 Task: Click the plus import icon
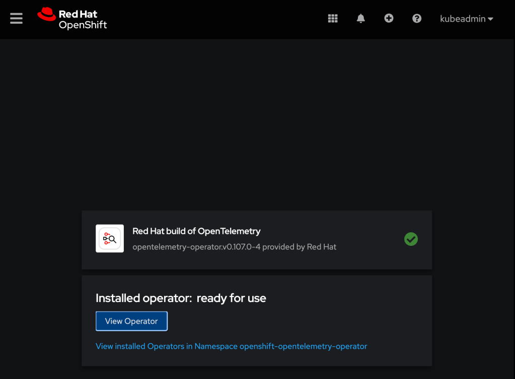coord(389,19)
